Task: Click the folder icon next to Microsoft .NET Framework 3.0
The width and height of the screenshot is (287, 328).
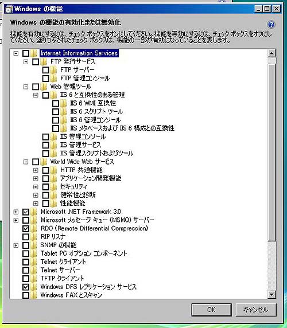Action: coord(34,212)
